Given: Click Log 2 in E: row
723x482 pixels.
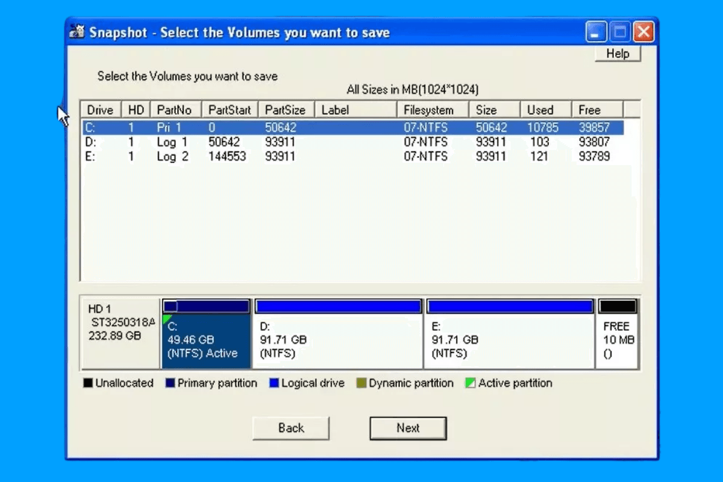Looking at the screenshot, I should [172, 157].
